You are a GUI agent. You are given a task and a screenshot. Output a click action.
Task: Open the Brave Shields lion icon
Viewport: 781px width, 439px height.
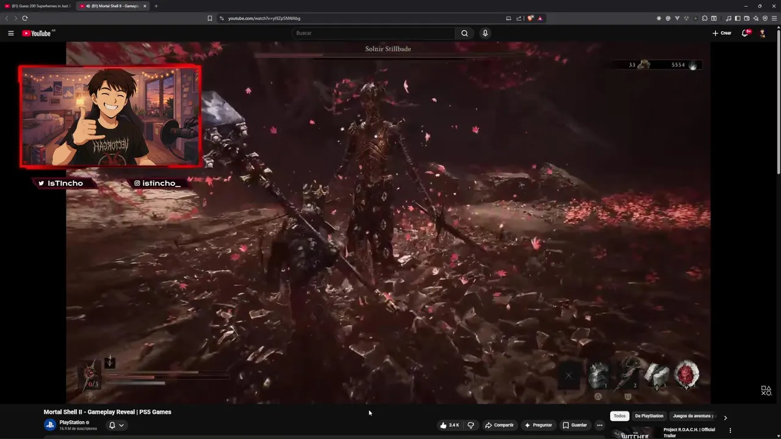530,18
